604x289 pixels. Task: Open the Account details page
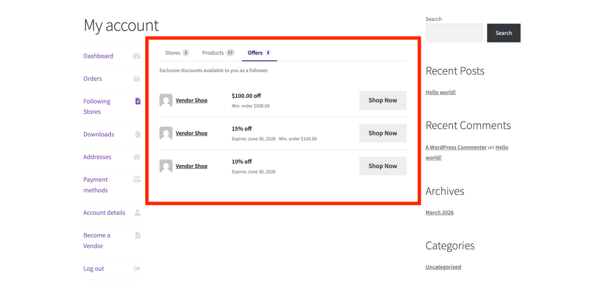click(104, 212)
